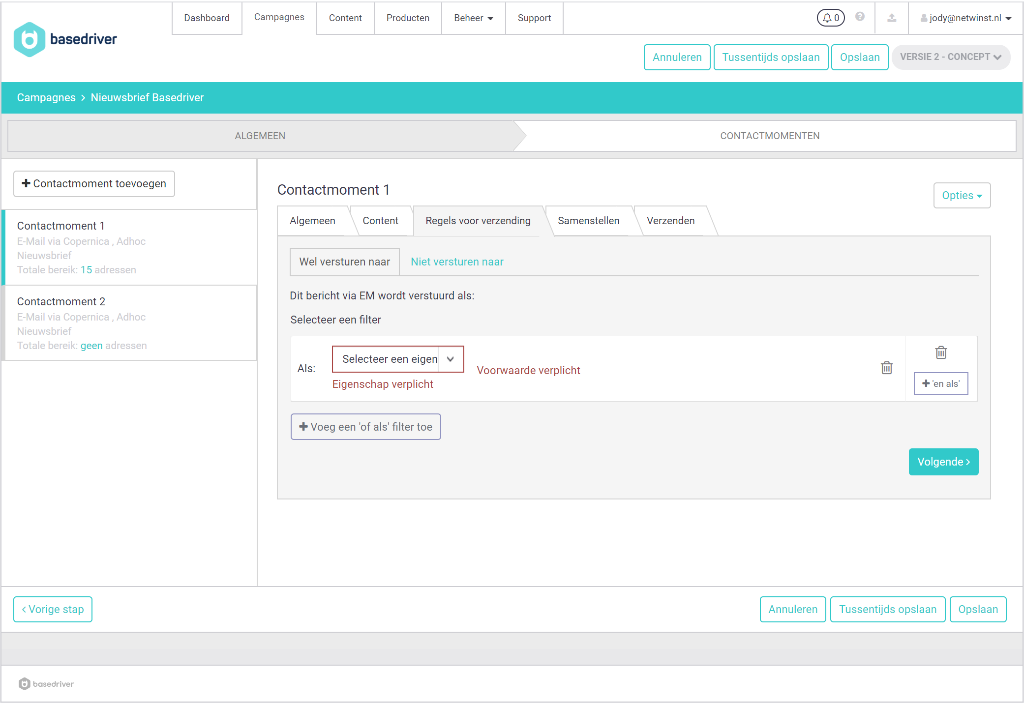Image resolution: width=1024 pixels, height=703 pixels.
Task: Open the Campagnes menu item
Action: 279,17
